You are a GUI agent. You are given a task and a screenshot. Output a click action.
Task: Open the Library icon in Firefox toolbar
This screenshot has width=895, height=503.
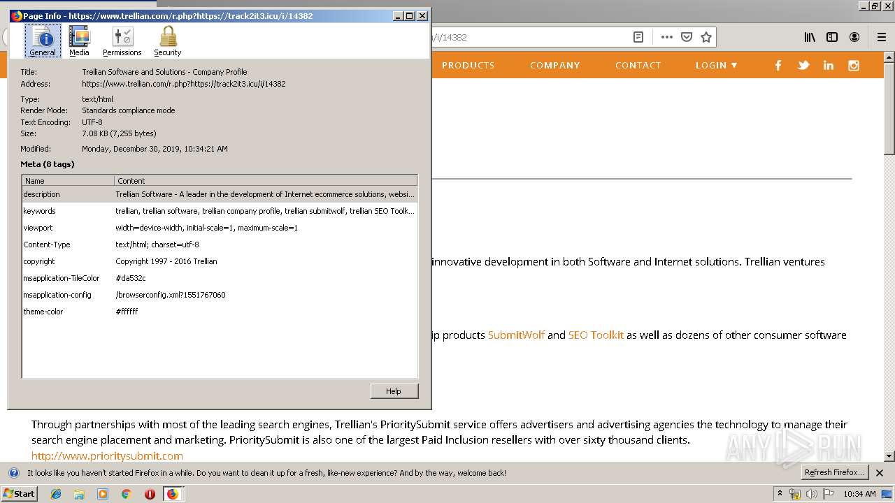(x=810, y=37)
